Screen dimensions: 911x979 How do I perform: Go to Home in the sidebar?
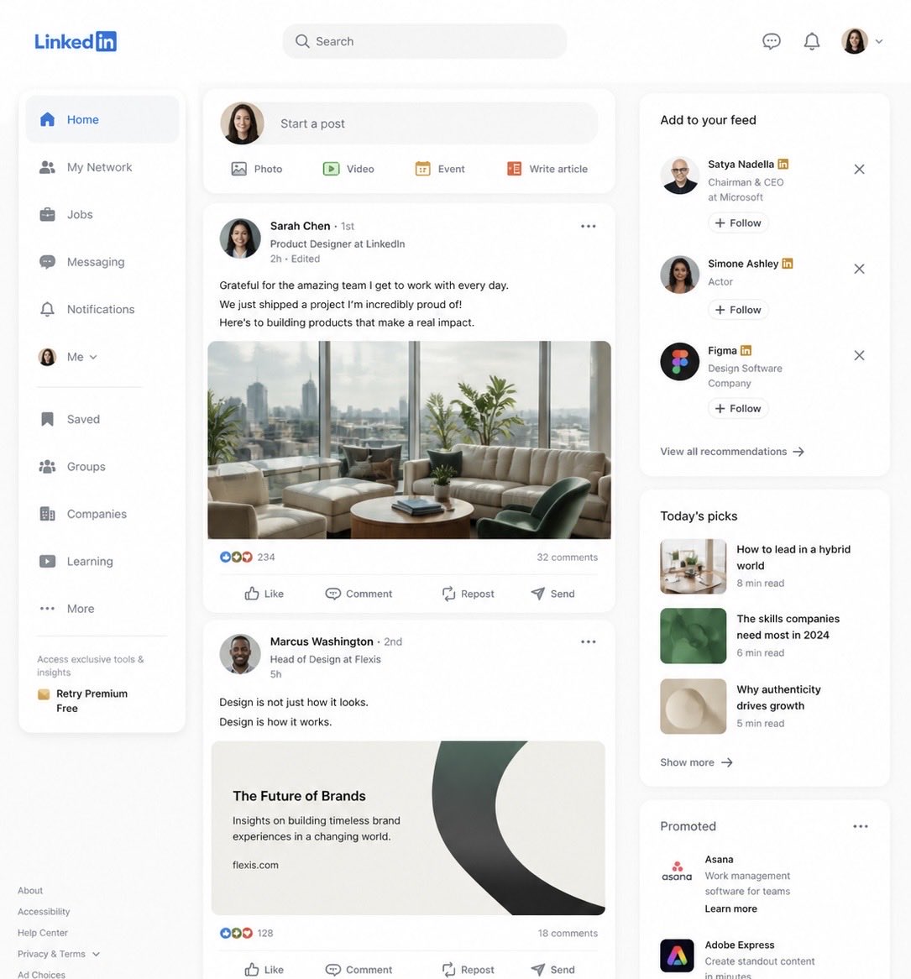(x=102, y=119)
